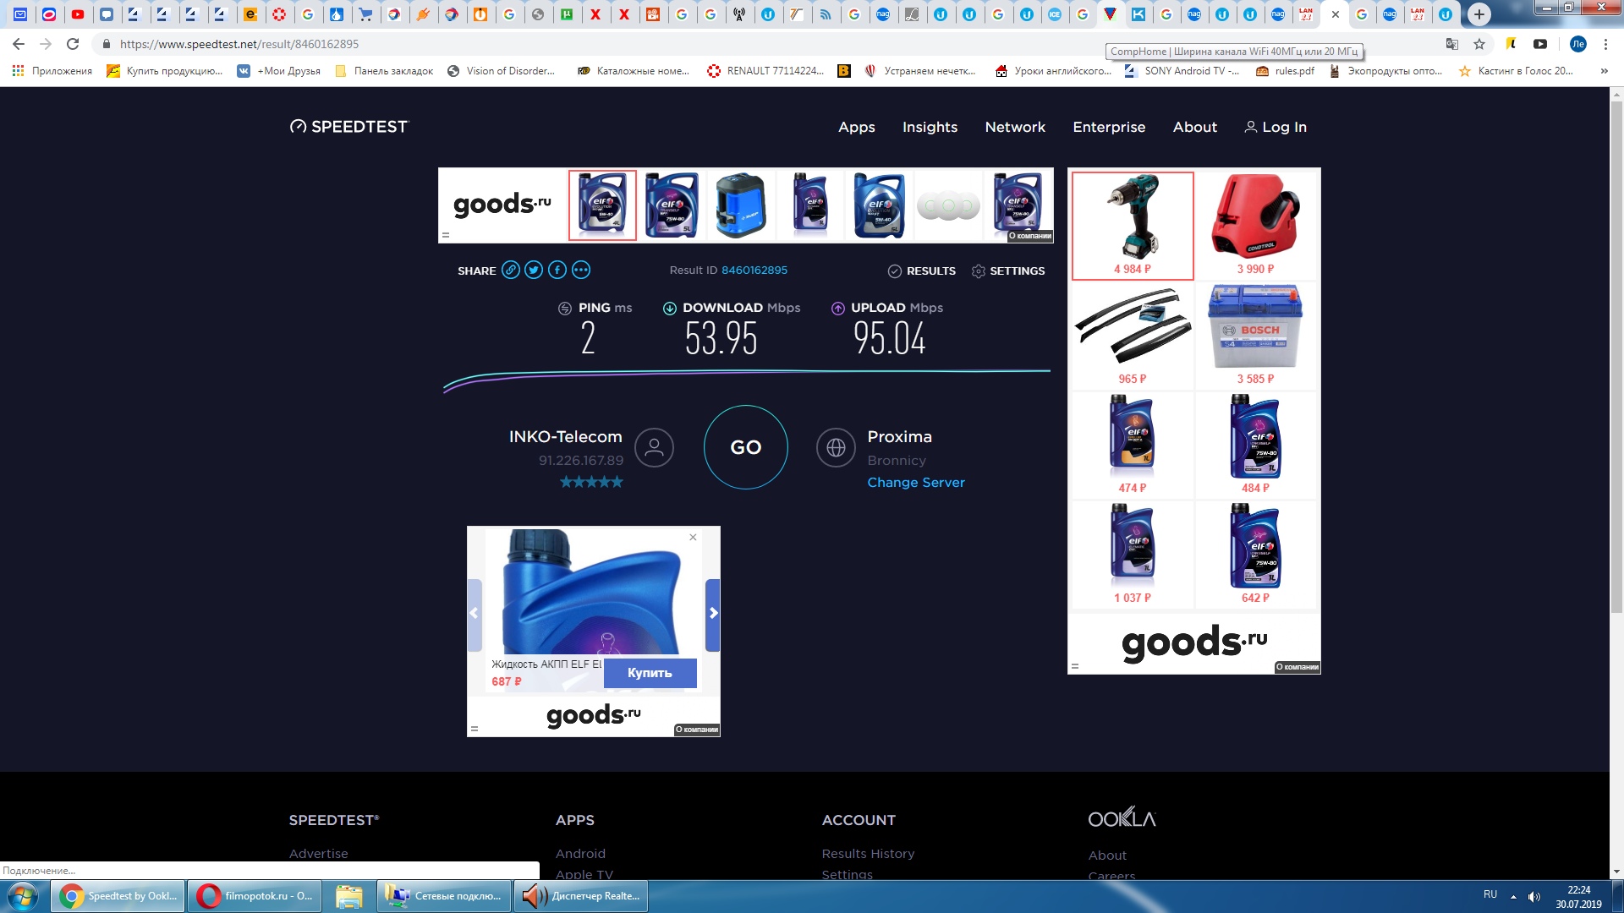
Task: Click volume icon in system tray
Action: (x=1534, y=896)
